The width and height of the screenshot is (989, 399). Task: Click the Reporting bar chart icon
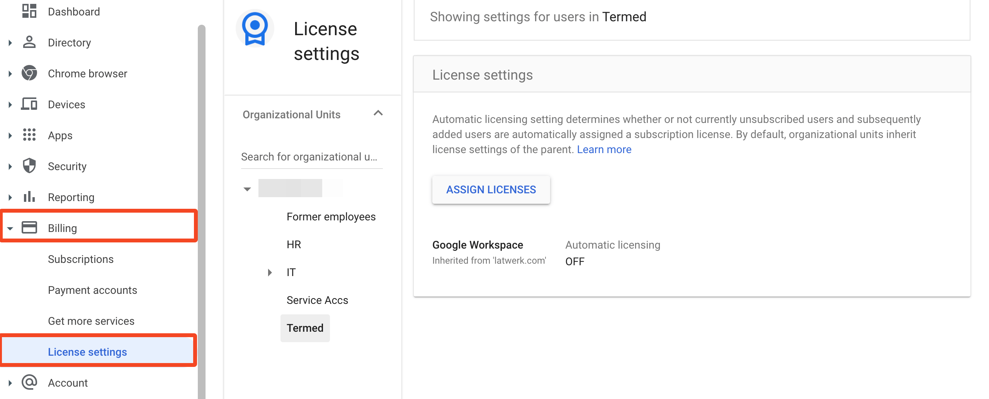29,197
